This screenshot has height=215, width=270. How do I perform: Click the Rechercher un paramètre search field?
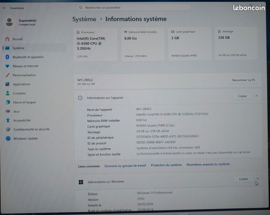(x=133, y=7)
